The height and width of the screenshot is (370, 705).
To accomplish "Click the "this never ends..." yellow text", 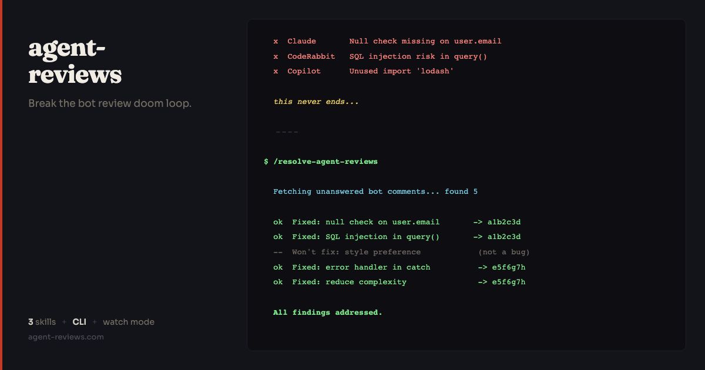I will (316, 102).
